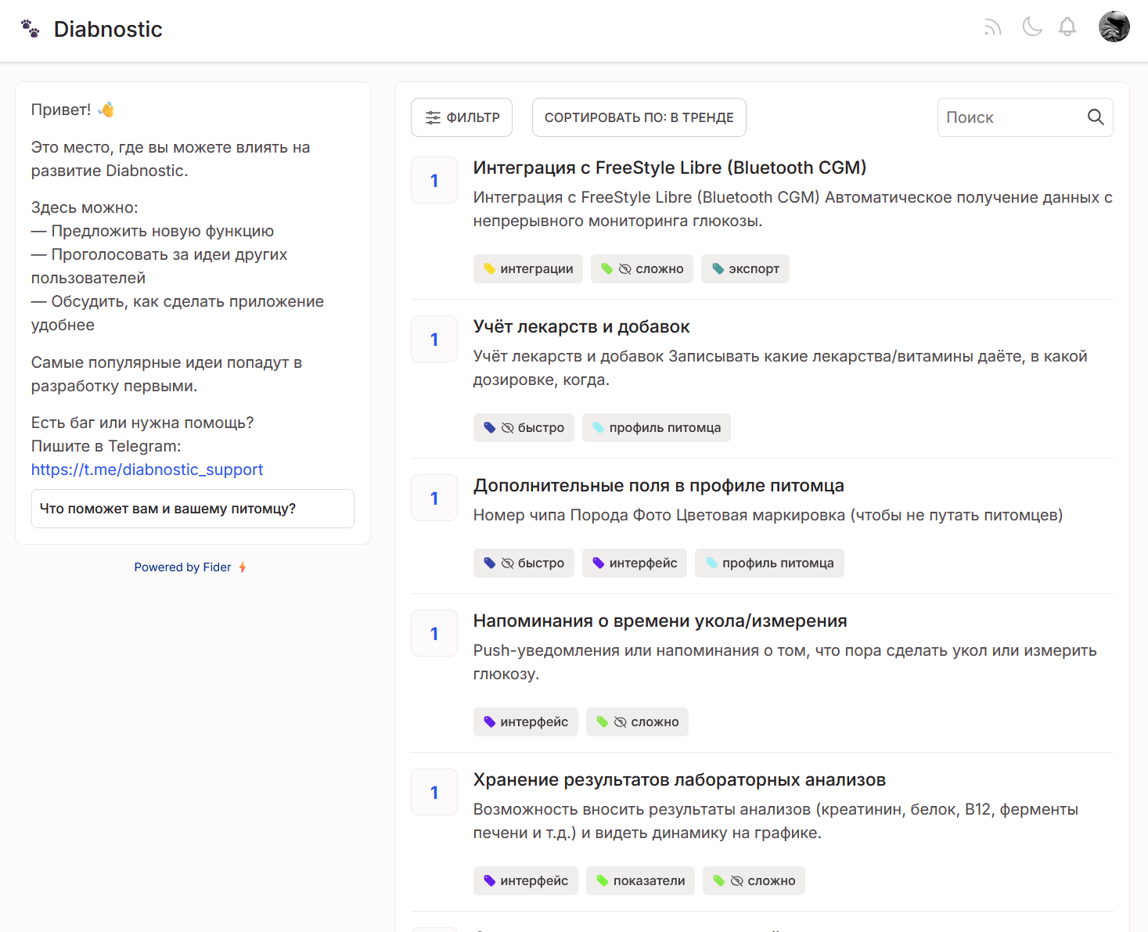Open the Telegram diabnostic_support link
This screenshot has width=1148, height=932.
point(147,470)
